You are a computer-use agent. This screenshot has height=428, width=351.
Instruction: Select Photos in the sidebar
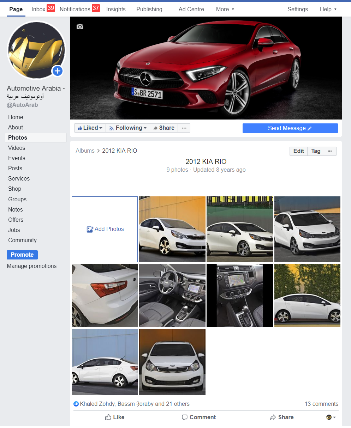36,137
